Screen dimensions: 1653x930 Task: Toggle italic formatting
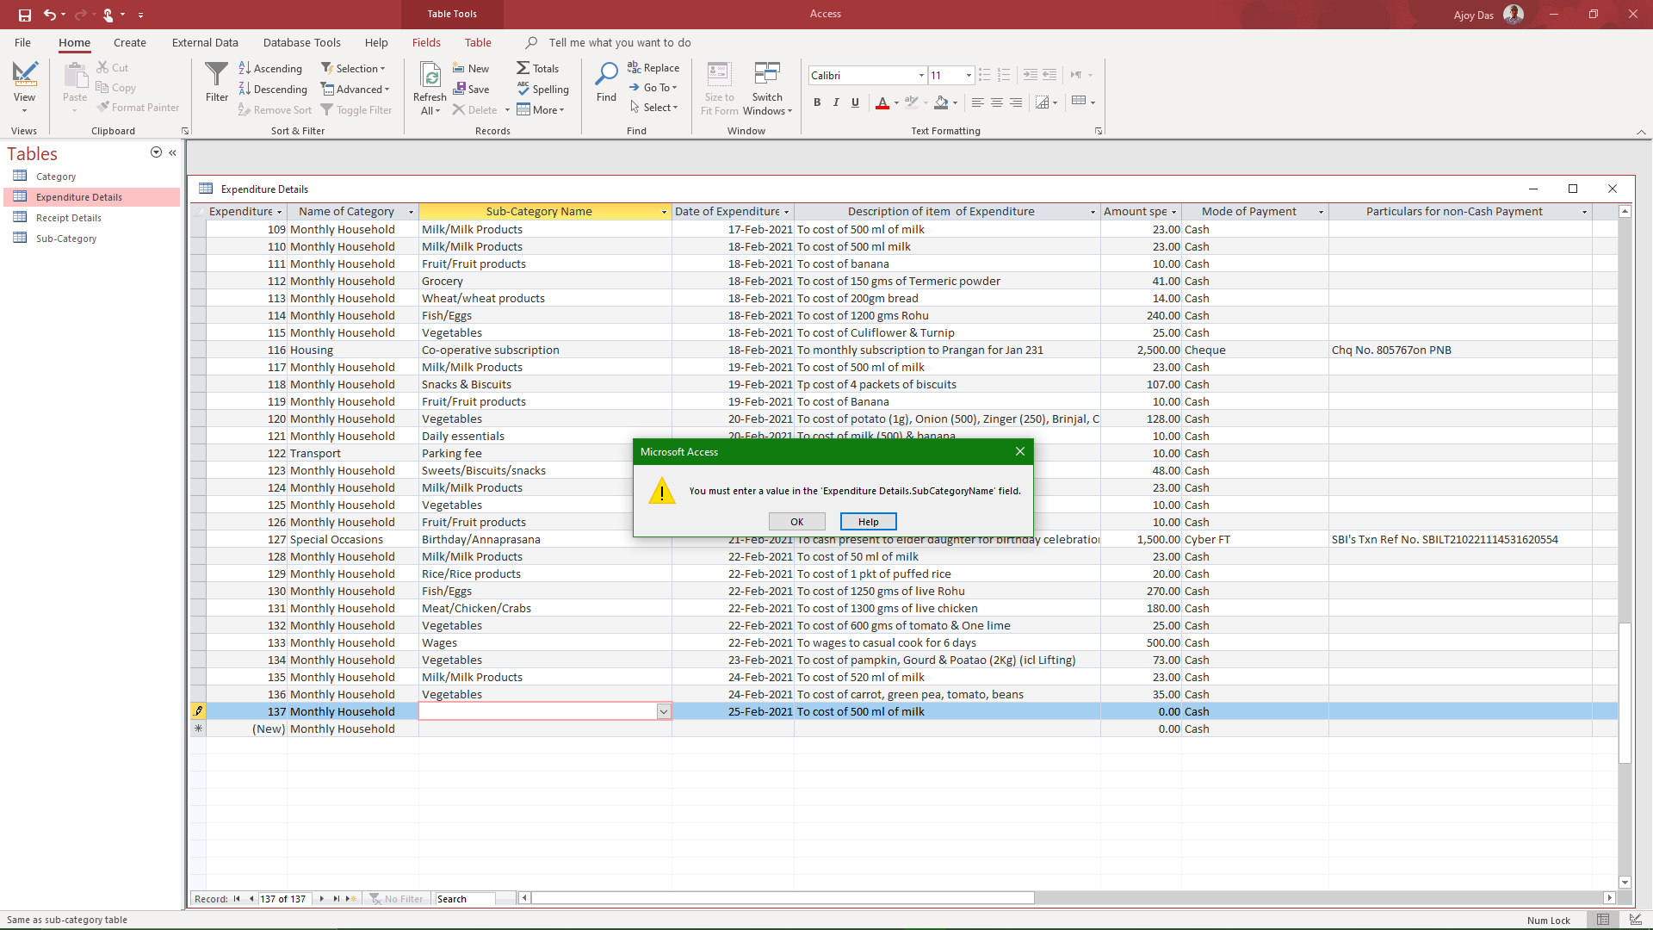835,102
